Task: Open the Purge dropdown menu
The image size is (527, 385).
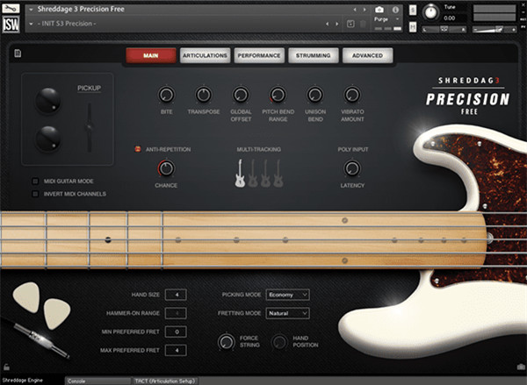Action: [385, 18]
